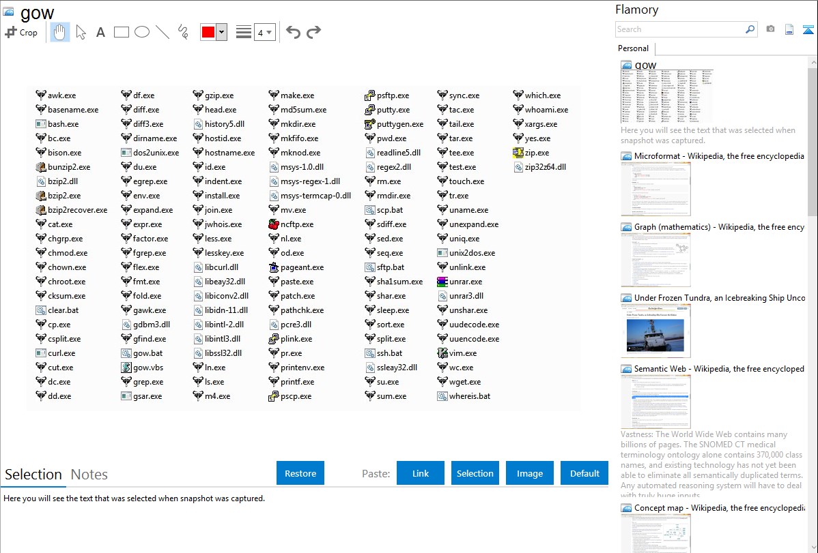Select the text annotation tool
This screenshot has height=553, width=818.
pyautogui.click(x=100, y=32)
